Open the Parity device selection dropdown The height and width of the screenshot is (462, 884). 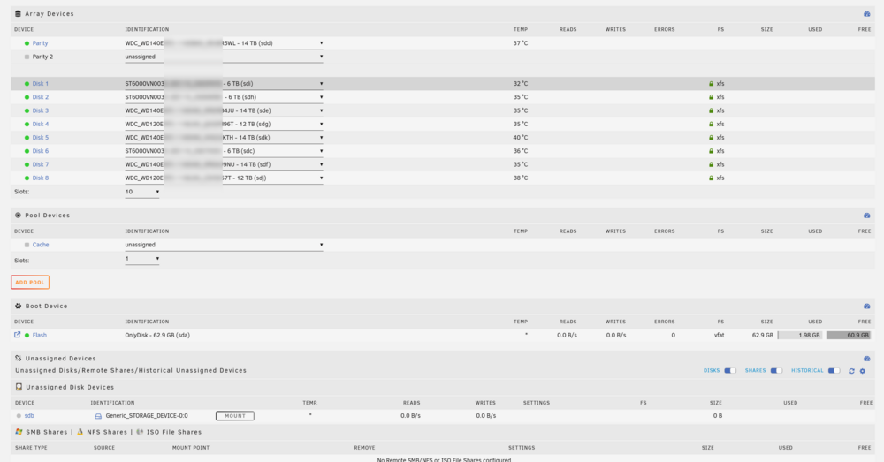(x=224, y=43)
